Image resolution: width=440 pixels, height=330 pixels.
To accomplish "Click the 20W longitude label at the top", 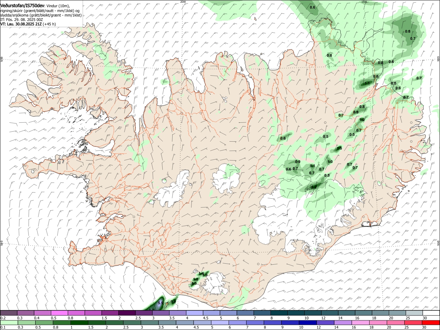I will click(183, 2).
